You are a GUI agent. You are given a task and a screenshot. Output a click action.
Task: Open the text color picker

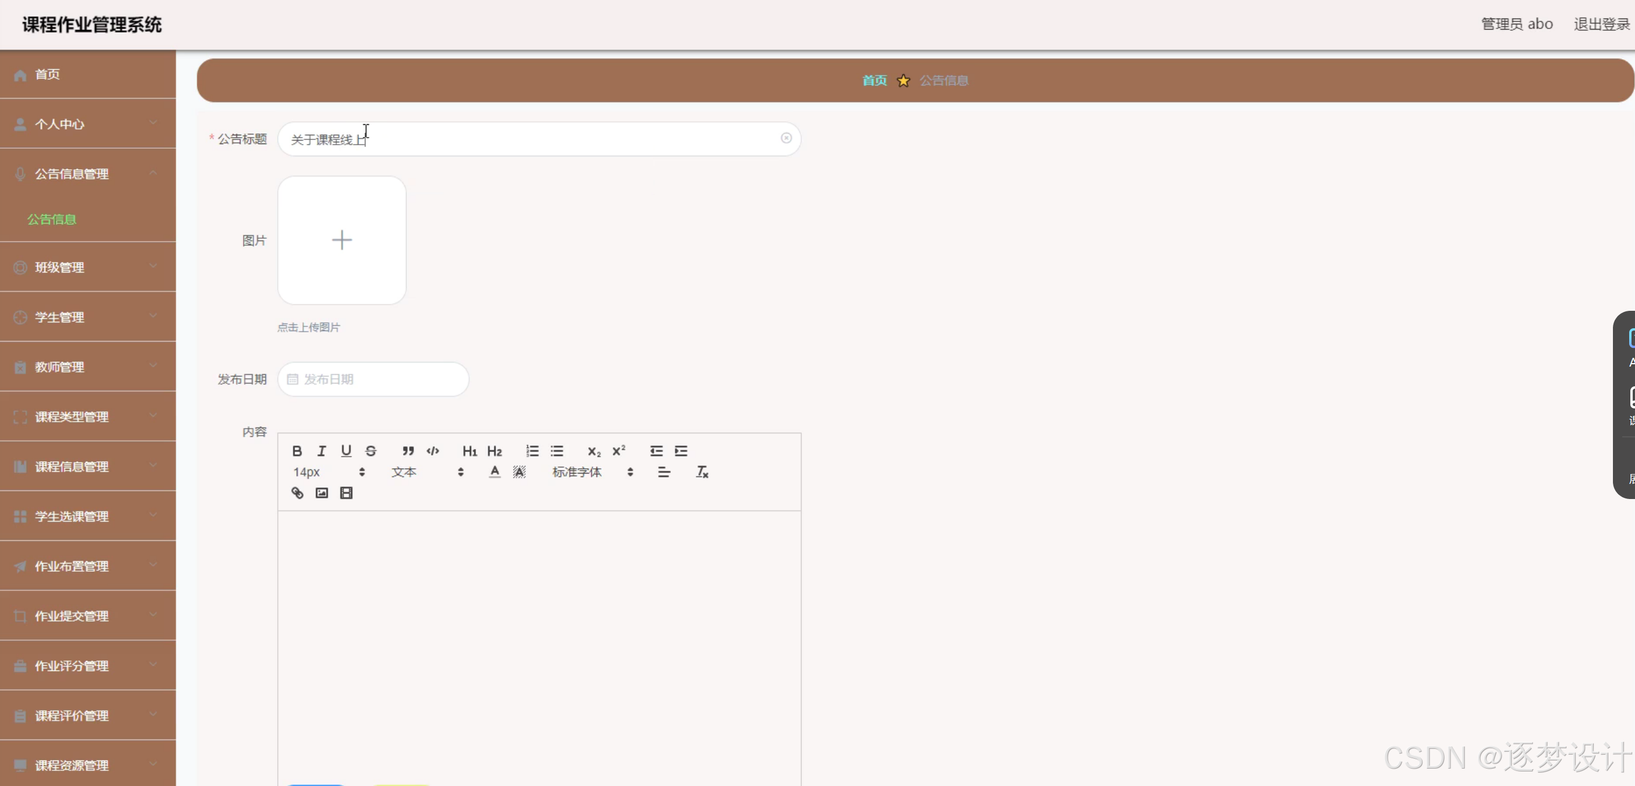click(x=494, y=472)
